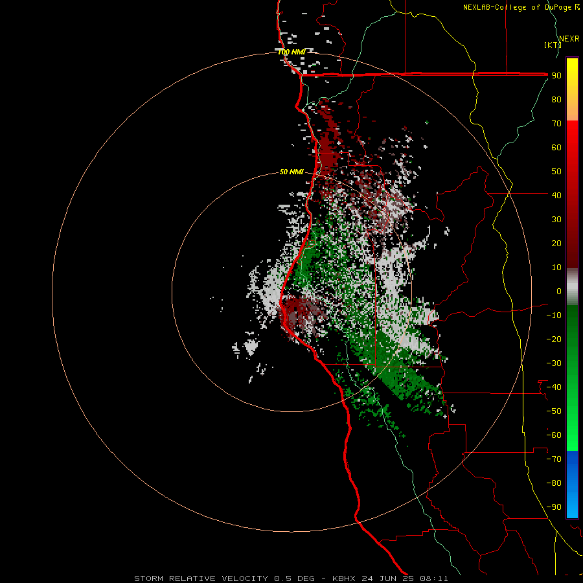Select the 10 value on the velocity scale
This screenshot has height=583, width=583.
point(556,268)
